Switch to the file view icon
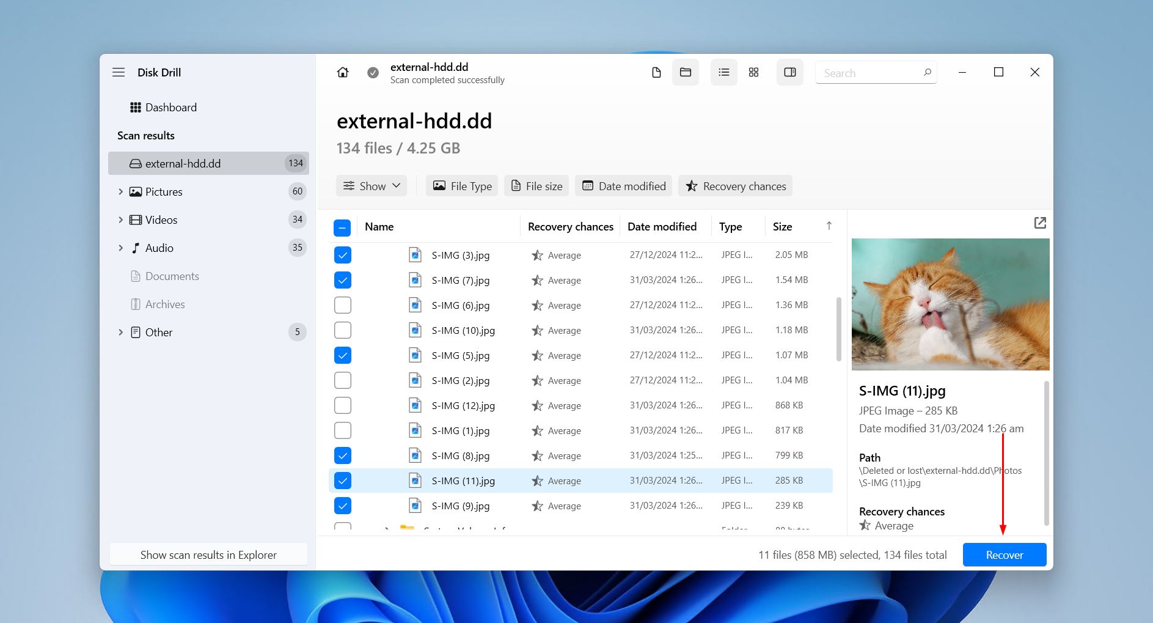1153x623 pixels. 656,72
